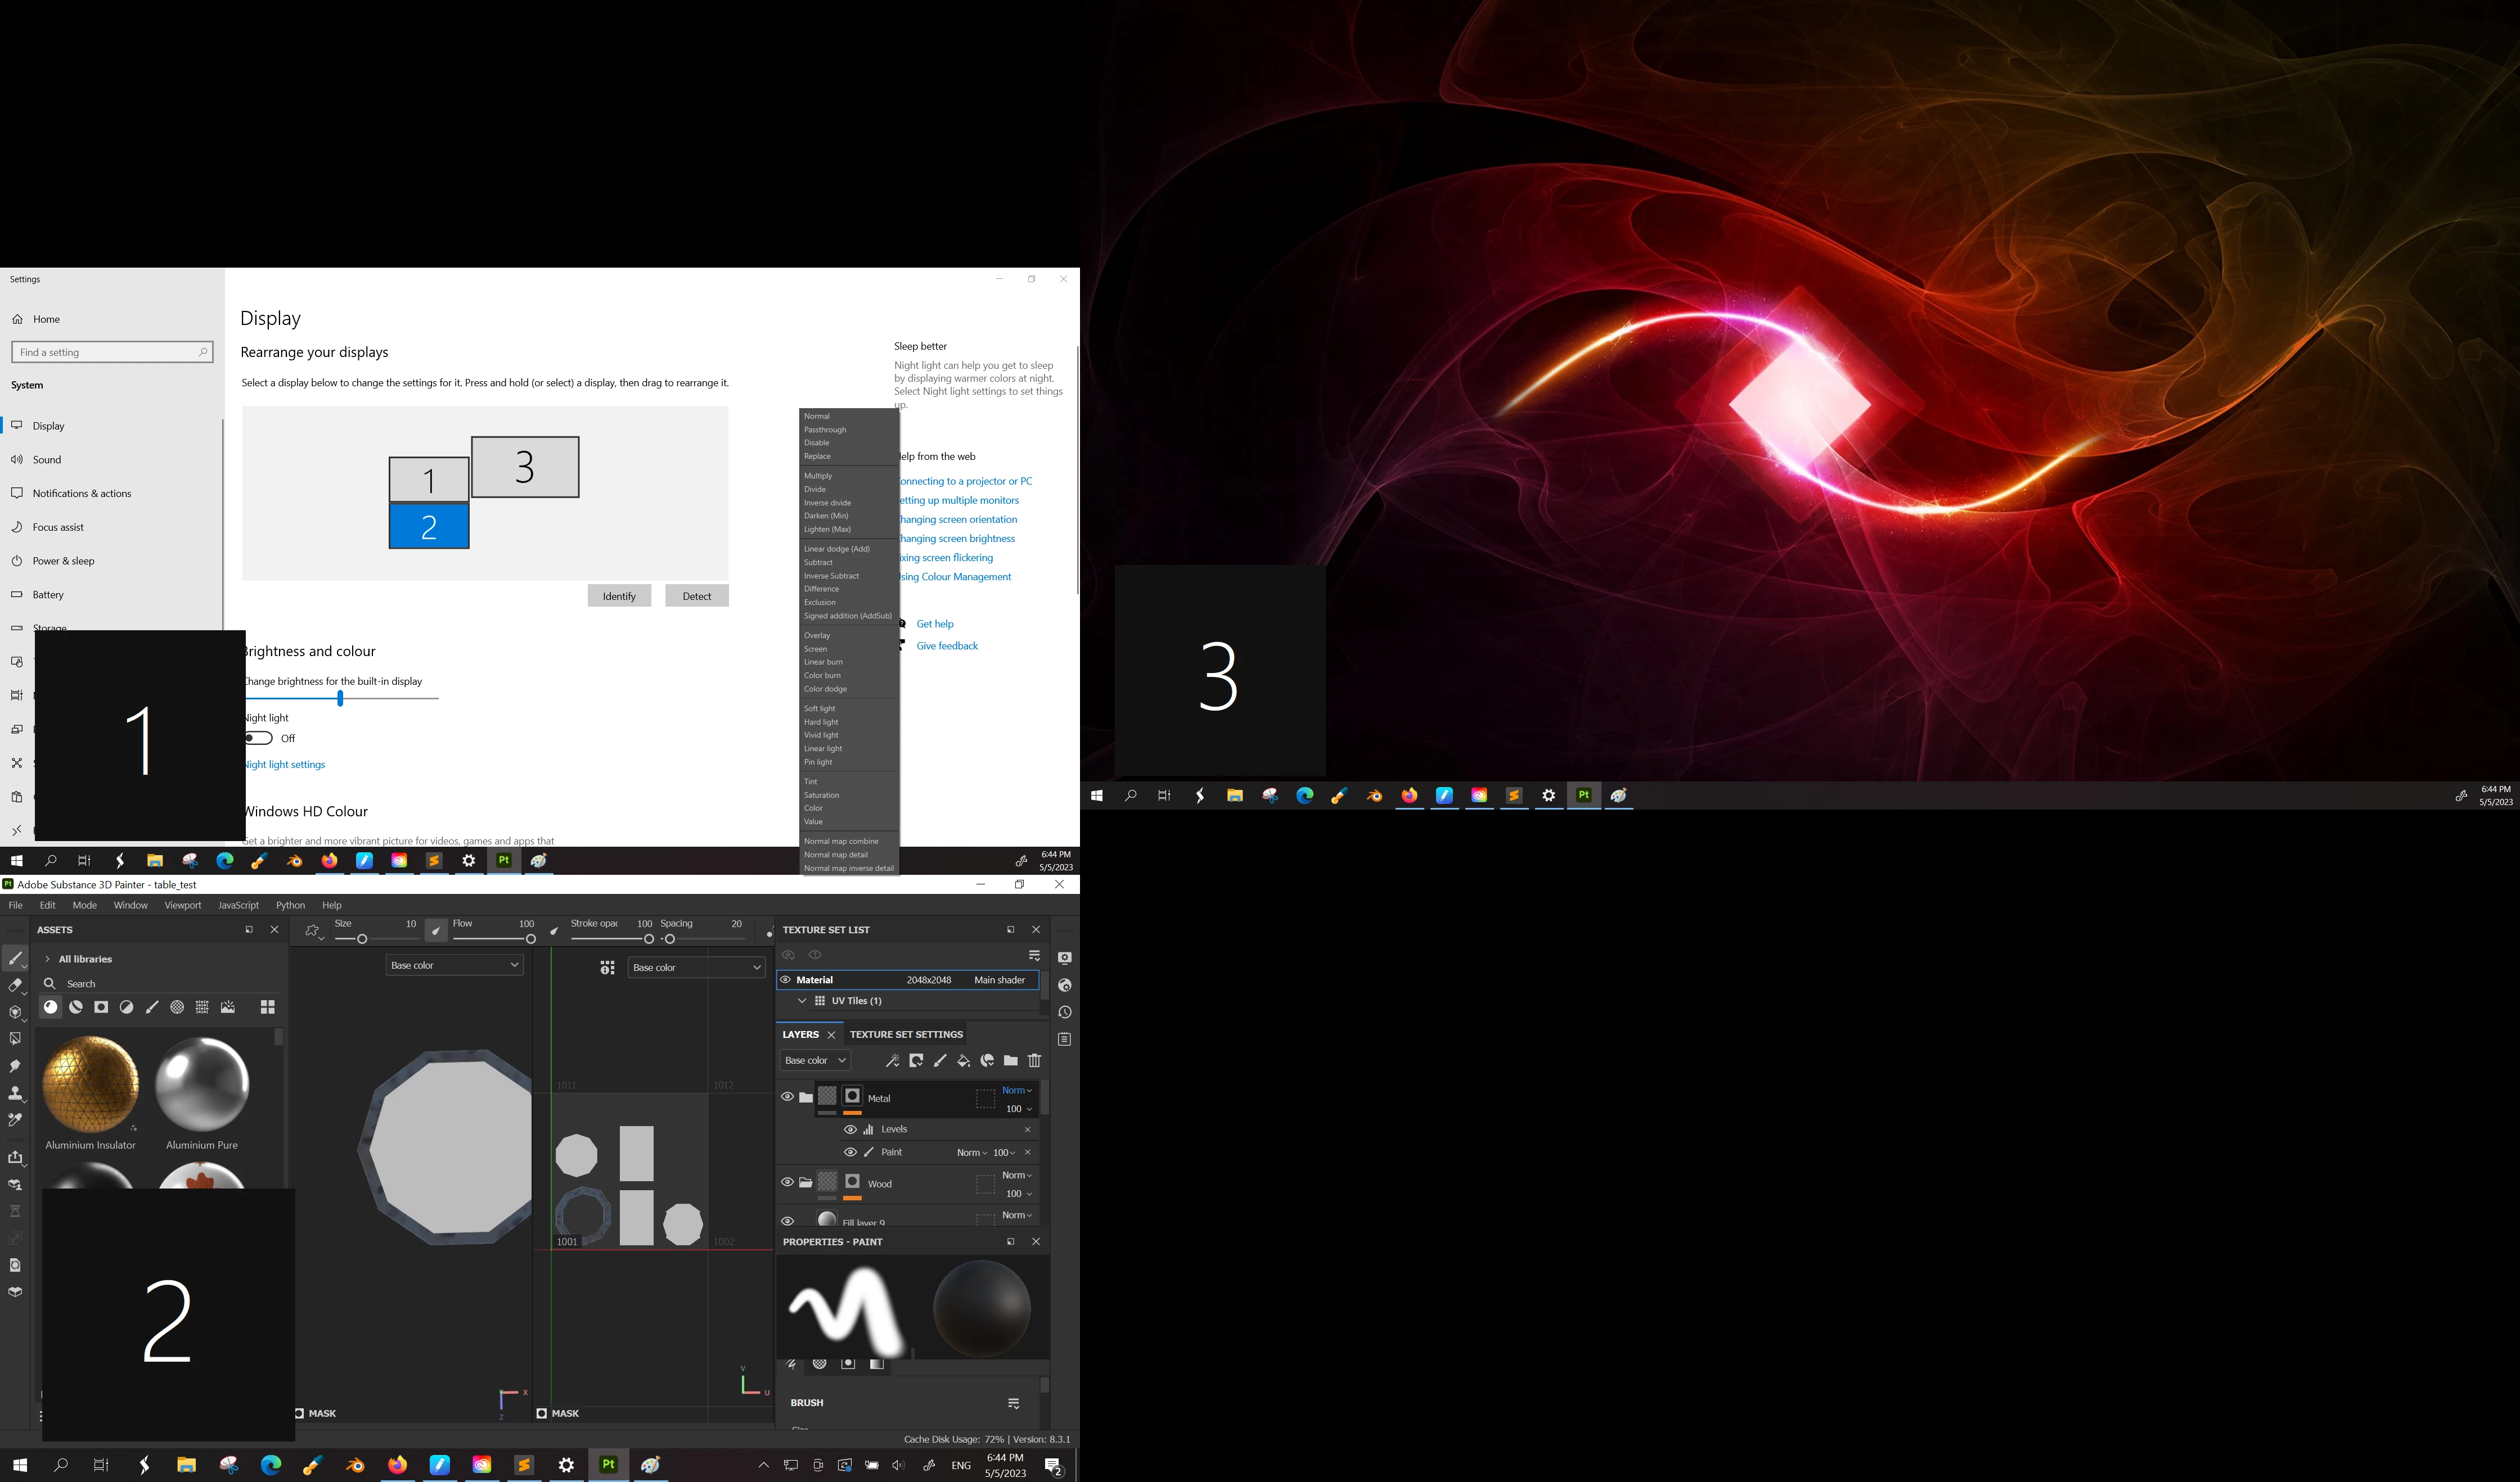Switch to Texture Set Settings tab
The image size is (2520, 1482).
tap(906, 1034)
